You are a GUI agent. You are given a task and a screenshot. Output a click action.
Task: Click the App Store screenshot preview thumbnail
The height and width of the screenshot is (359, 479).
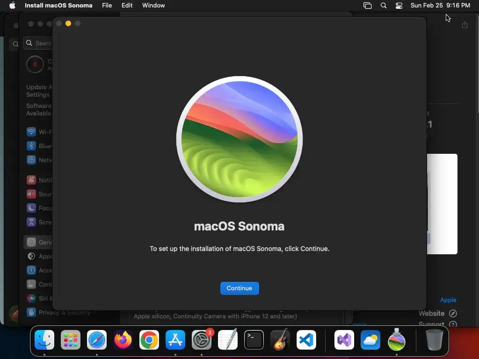pos(442,204)
